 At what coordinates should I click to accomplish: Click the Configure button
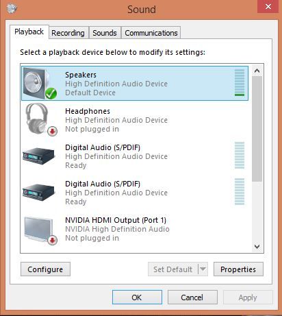click(x=45, y=269)
